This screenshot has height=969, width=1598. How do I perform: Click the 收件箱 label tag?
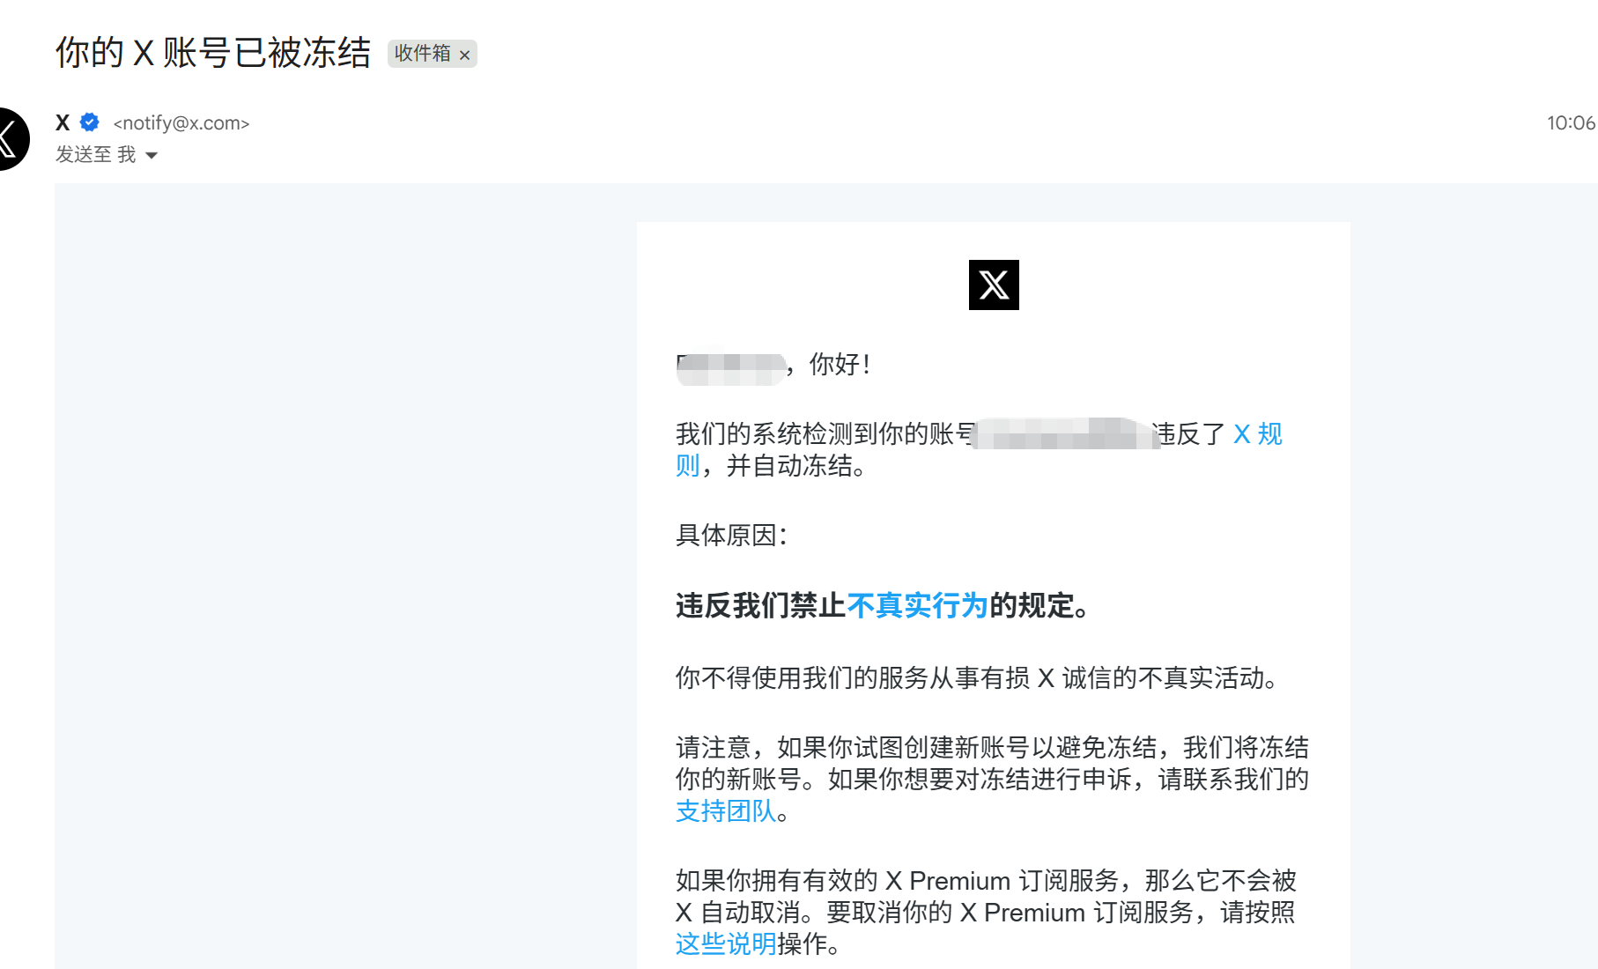423,54
